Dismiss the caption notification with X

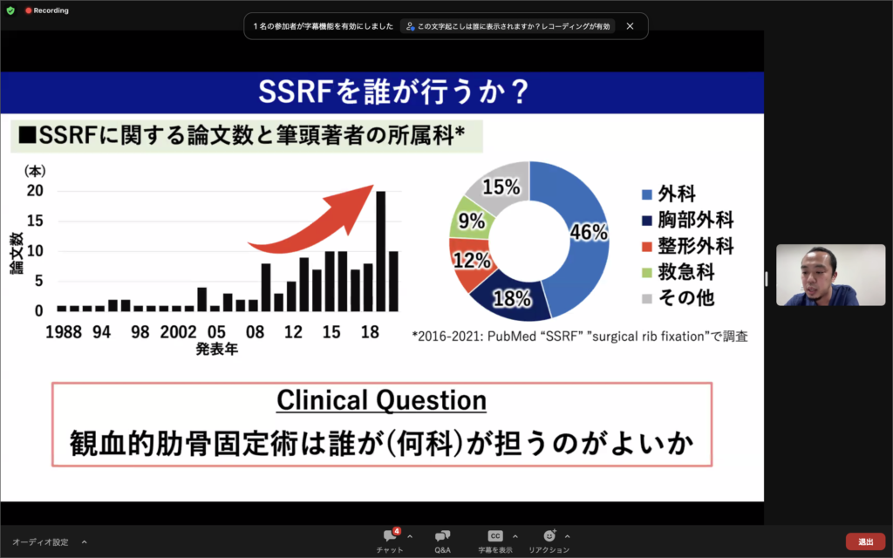(x=630, y=26)
